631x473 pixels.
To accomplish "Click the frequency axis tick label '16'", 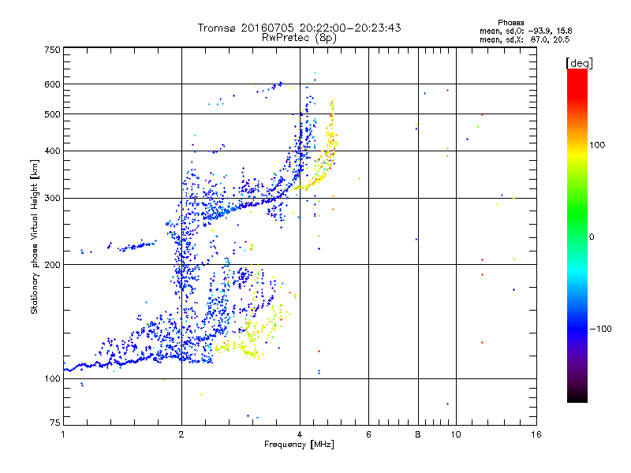I will coord(536,434).
